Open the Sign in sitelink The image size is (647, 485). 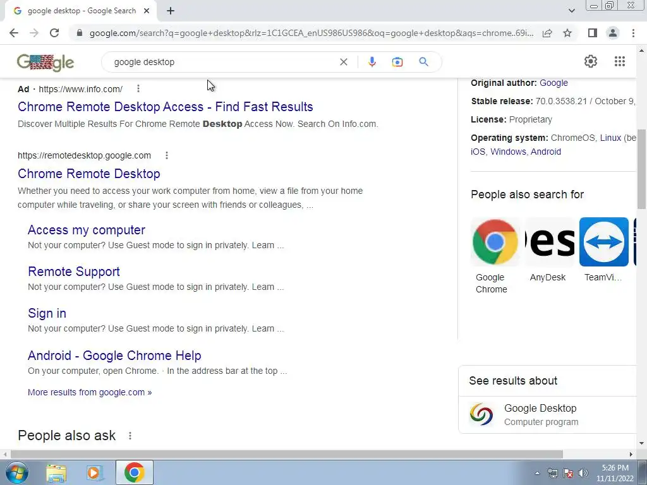tap(47, 313)
